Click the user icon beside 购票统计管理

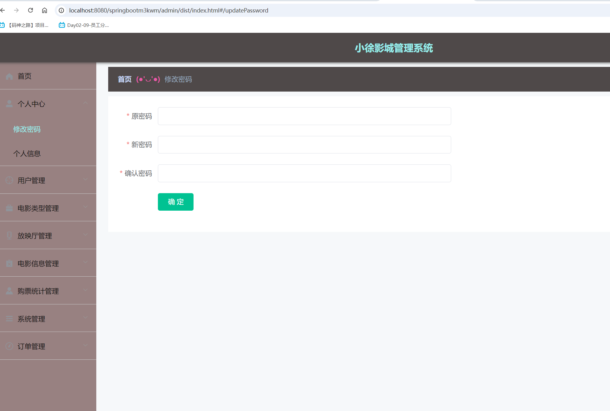9,291
